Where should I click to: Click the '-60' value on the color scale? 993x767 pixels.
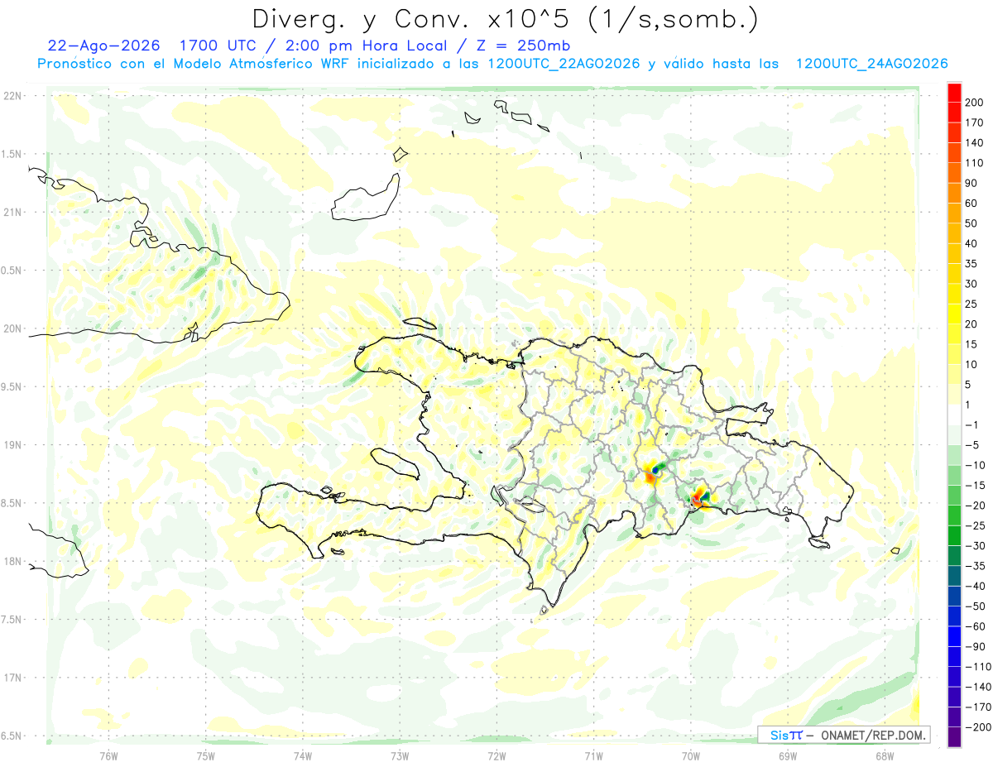coord(975,626)
